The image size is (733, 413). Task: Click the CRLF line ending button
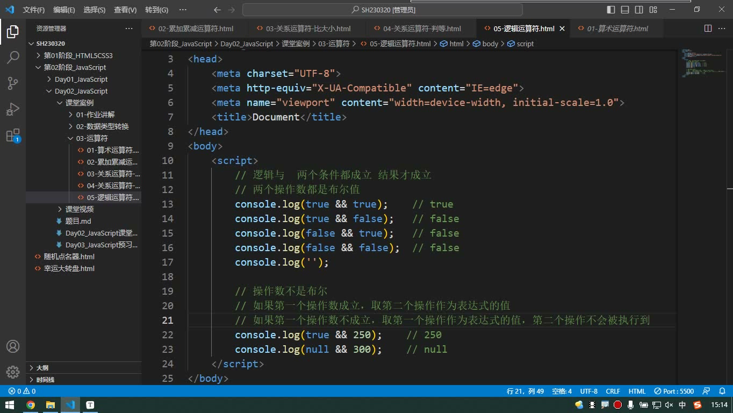613,391
